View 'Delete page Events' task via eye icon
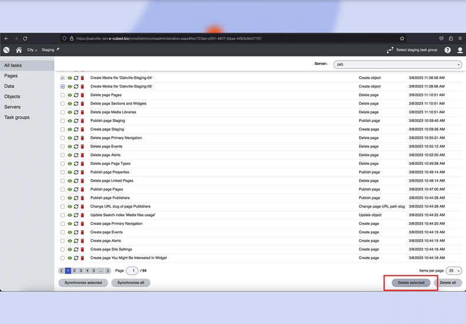Screen dimensions: 466x324 70,147
